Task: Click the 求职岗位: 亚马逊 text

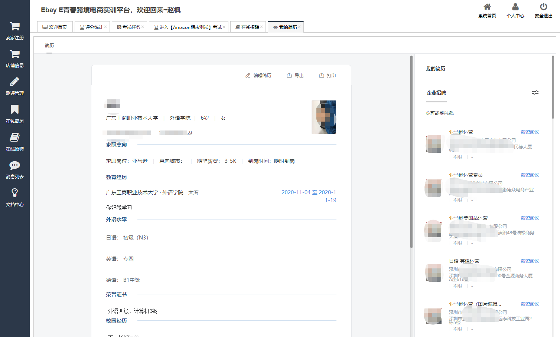Action: (127, 161)
